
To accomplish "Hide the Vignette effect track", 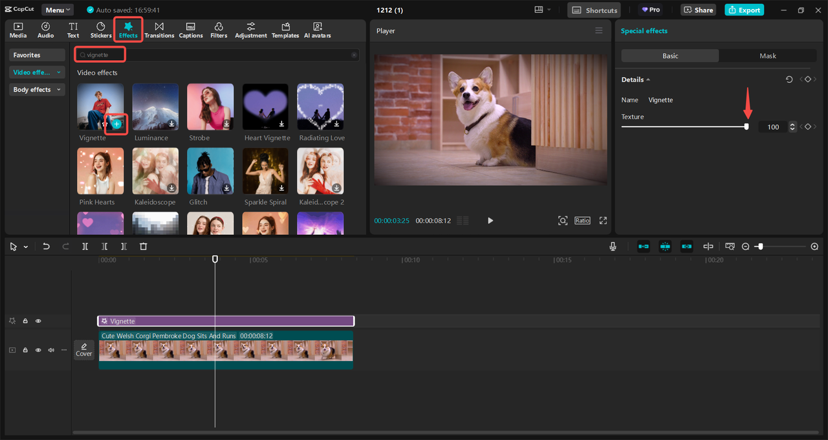I will (x=38, y=321).
